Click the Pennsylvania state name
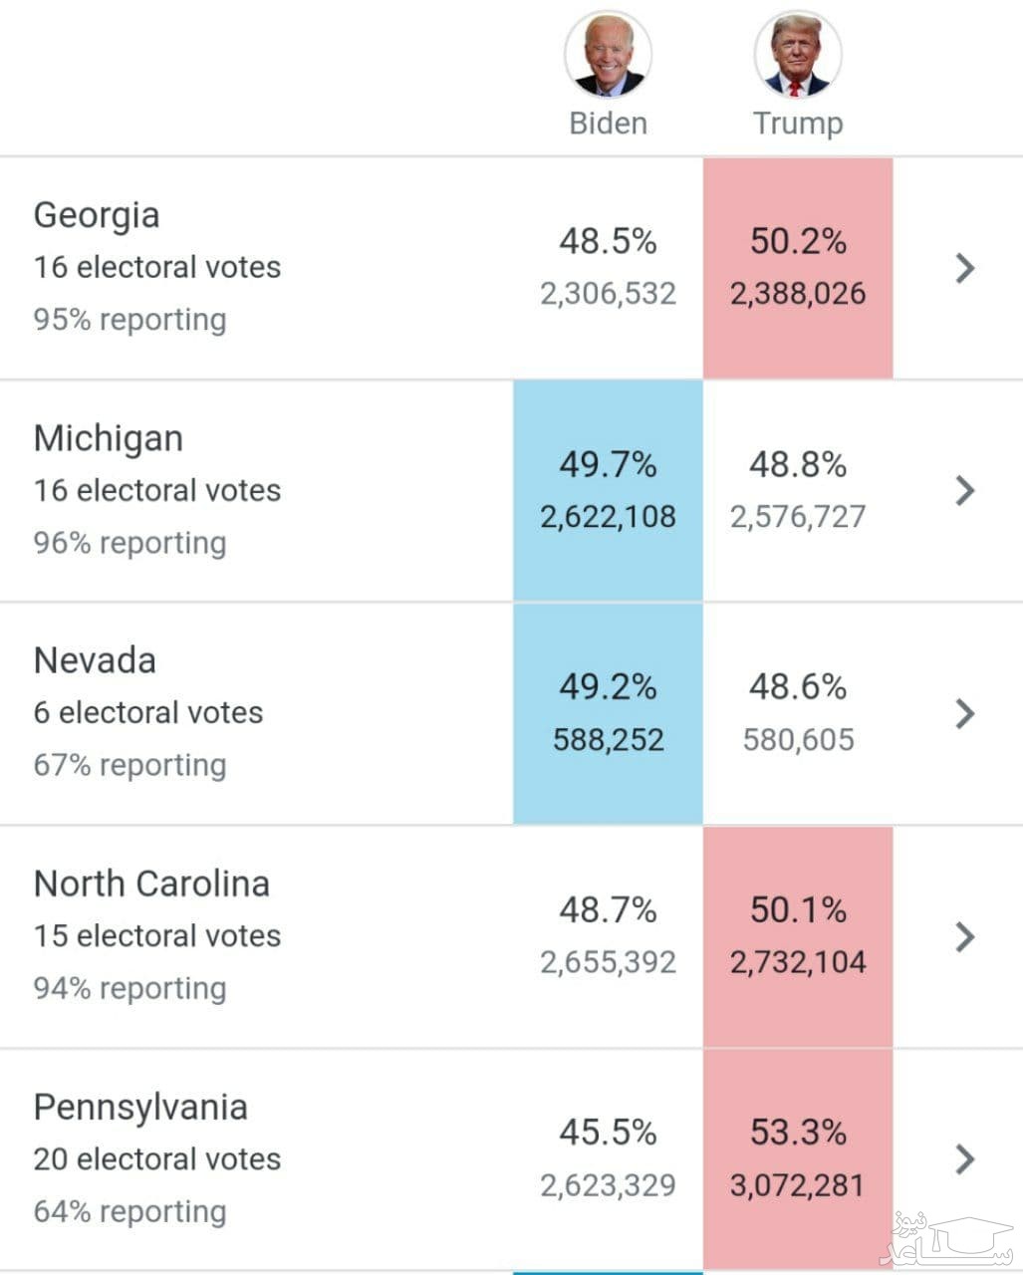The image size is (1023, 1275). click(140, 1107)
